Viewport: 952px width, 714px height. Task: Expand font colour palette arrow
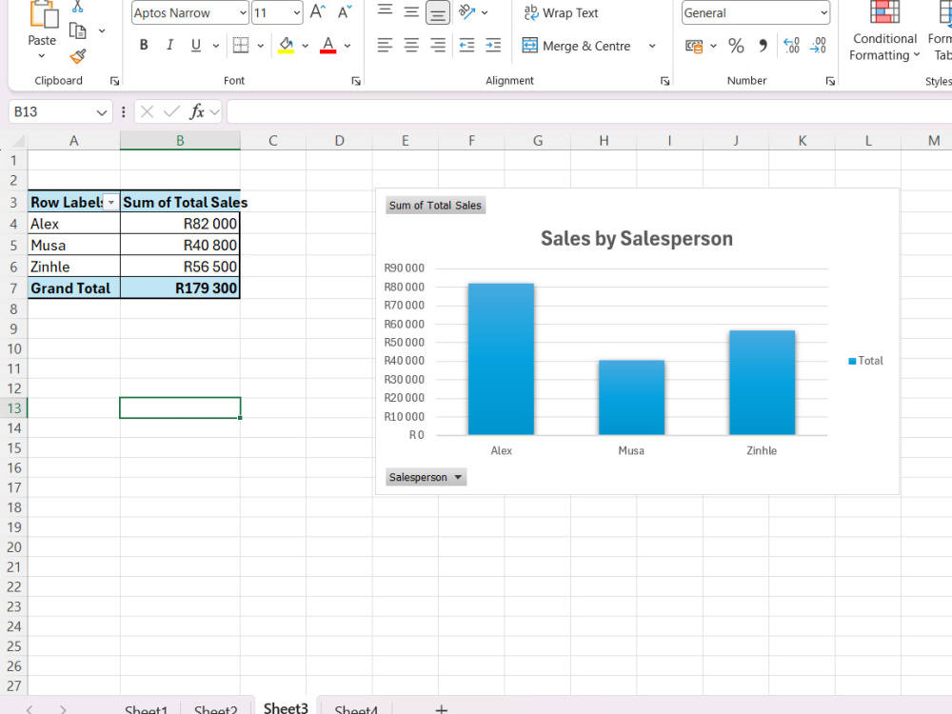click(347, 46)
